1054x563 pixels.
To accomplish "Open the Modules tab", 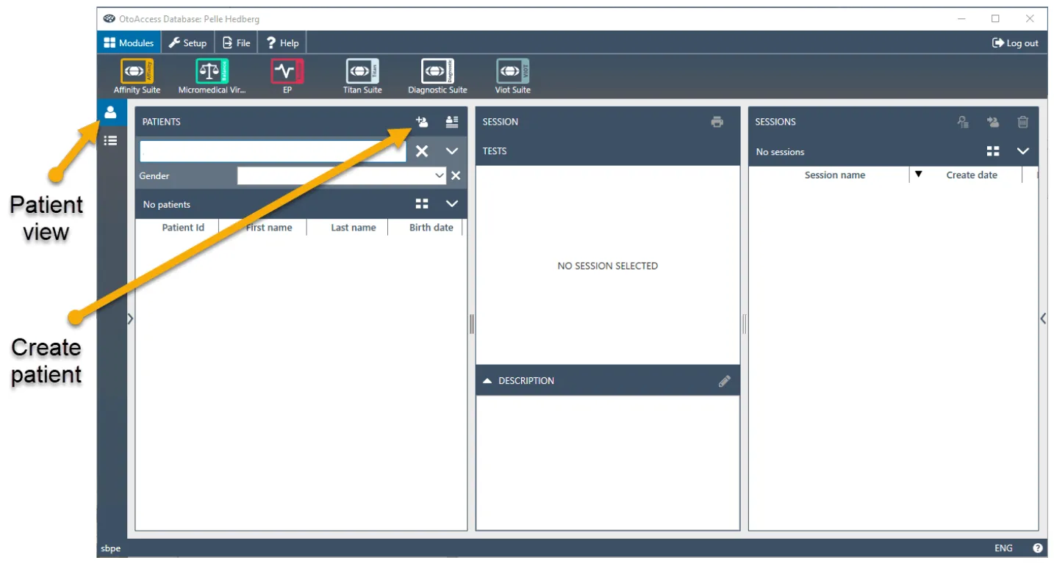I will [x=129, y=43].
